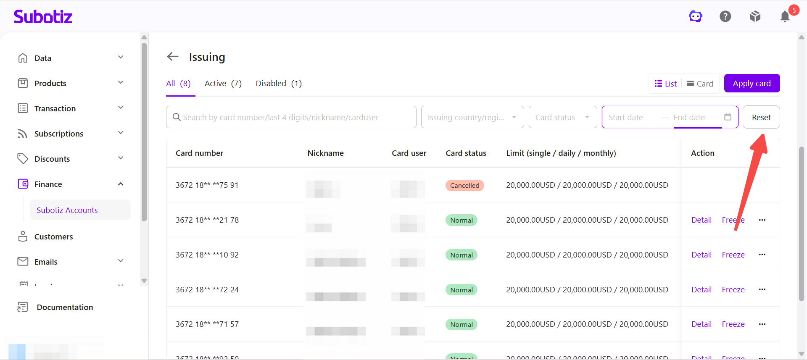Viewport: 807px width, 360px height.
Task: Click the main page scroll up arrow
Action: click(x=802, y=37)
